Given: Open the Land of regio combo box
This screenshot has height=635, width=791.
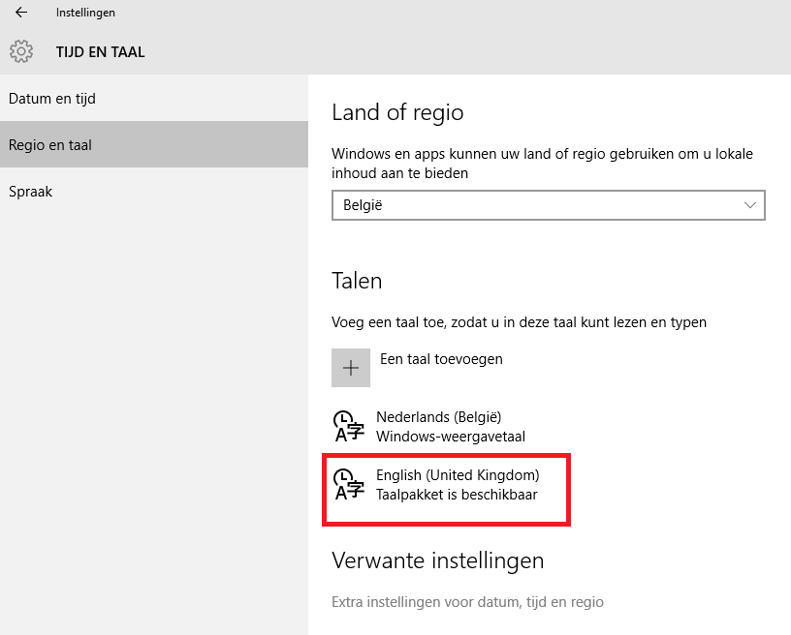Looking at the screenshot, I should coord(549,205).
